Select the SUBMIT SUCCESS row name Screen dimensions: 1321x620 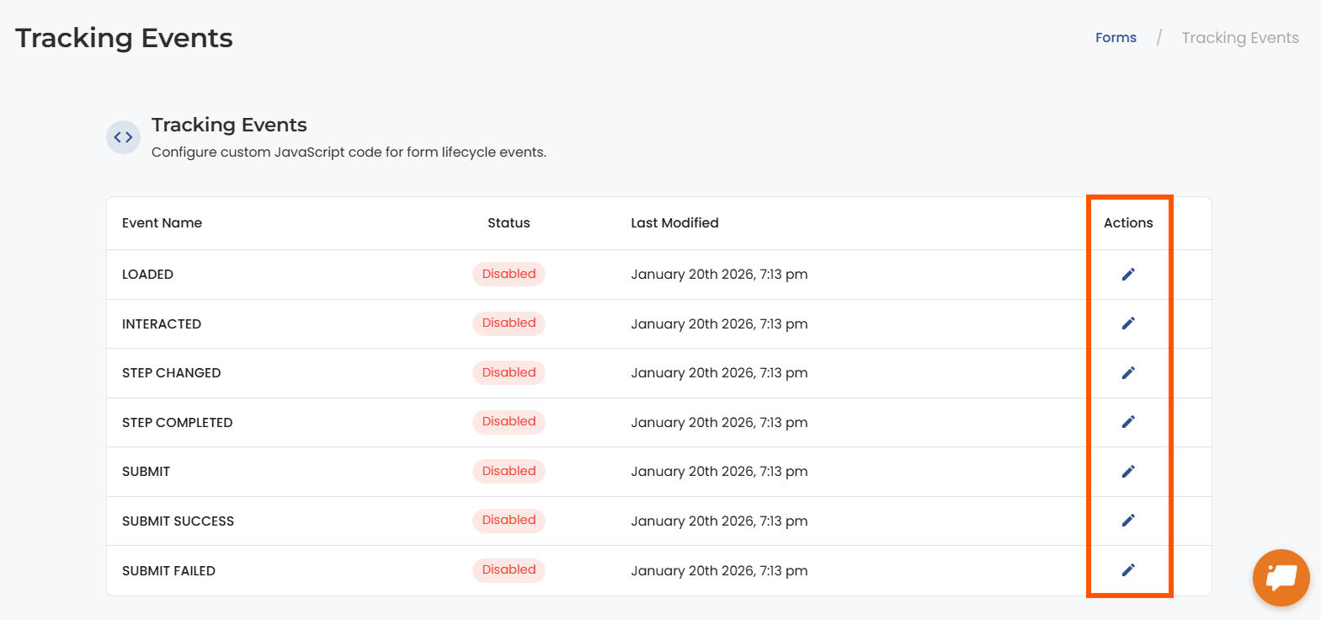(178, 521)
